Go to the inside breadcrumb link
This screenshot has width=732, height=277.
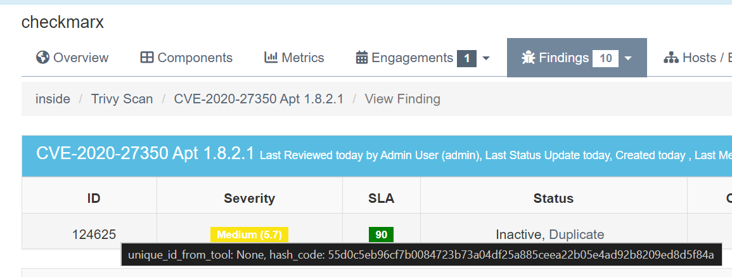click(53, 99)
